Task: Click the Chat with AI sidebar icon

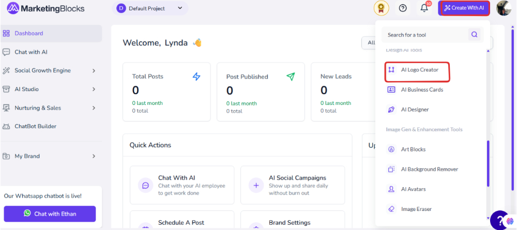Action: point(6,52)
